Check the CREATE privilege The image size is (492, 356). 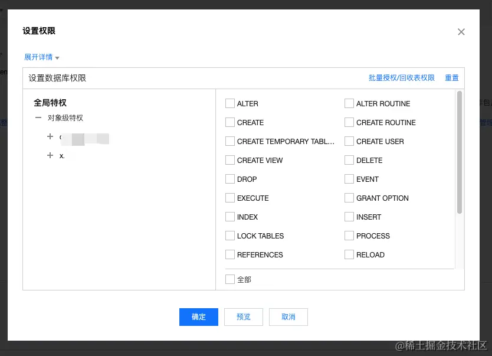[230, 122]
